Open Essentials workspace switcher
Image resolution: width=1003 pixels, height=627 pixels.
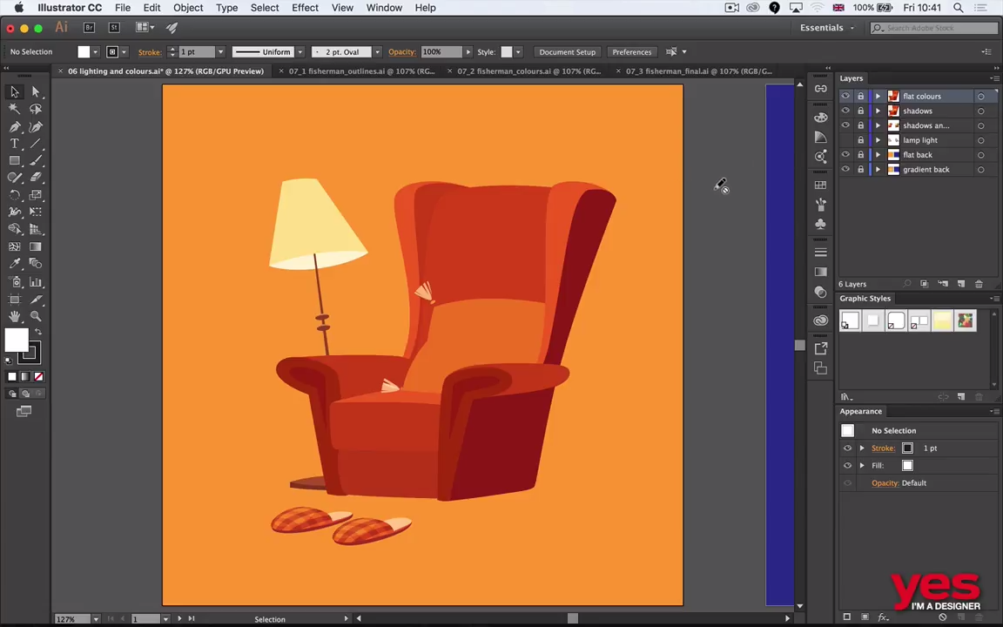point(826,28)
